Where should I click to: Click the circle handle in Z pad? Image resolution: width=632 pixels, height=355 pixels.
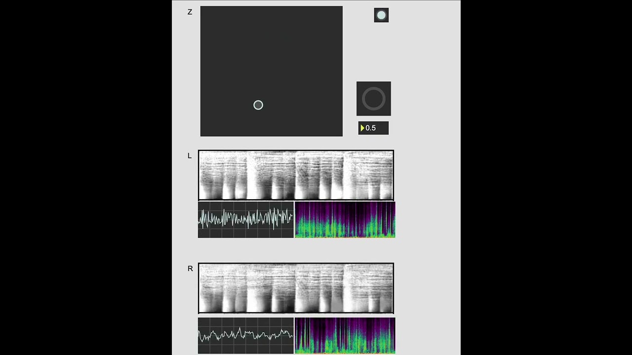(258, 105)
